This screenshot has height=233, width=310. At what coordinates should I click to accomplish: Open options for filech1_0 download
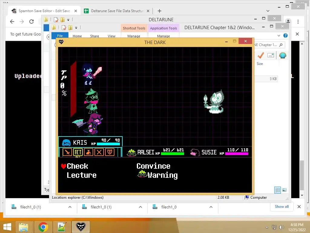click(211, 207)
